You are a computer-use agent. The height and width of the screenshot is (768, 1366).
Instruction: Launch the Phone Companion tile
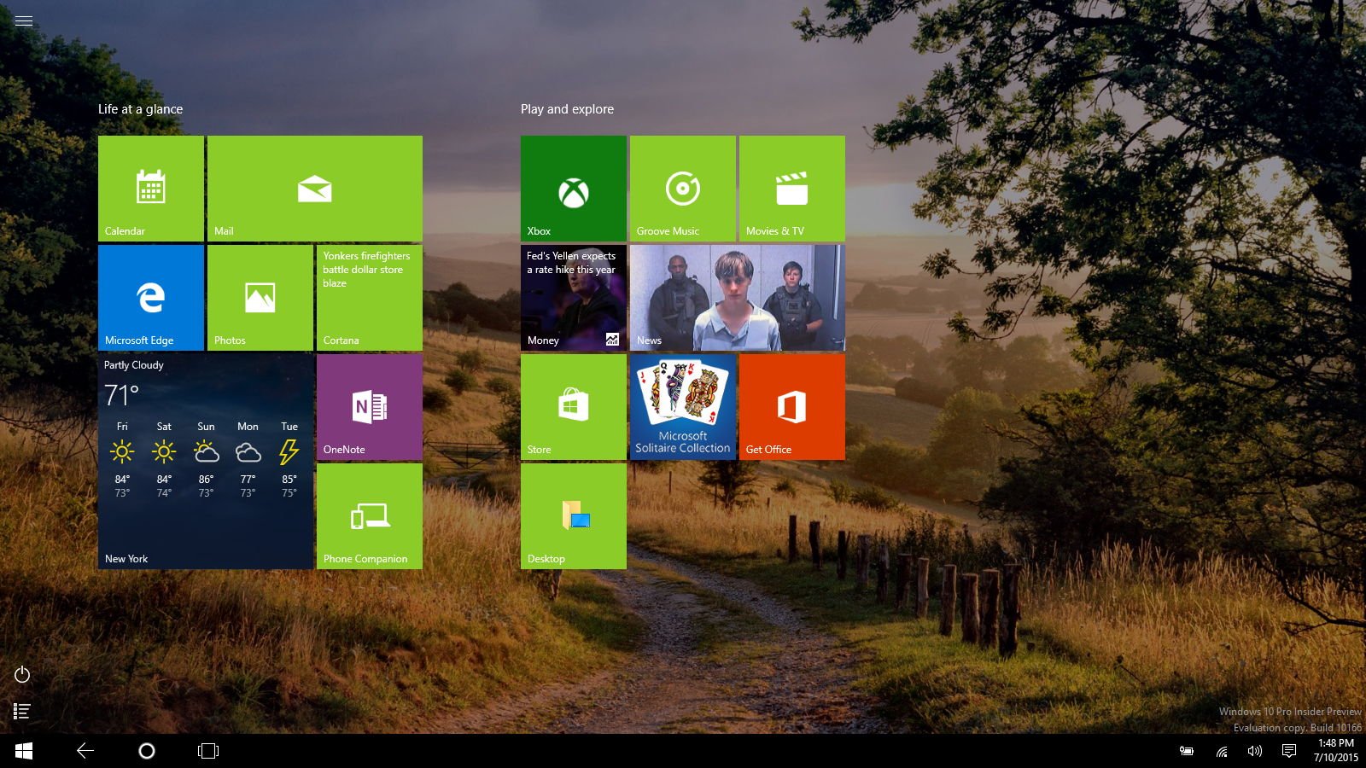click(370, 516)
